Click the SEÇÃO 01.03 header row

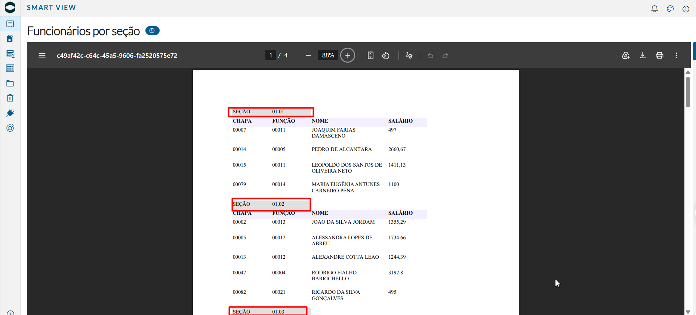(x=268, y=312)
